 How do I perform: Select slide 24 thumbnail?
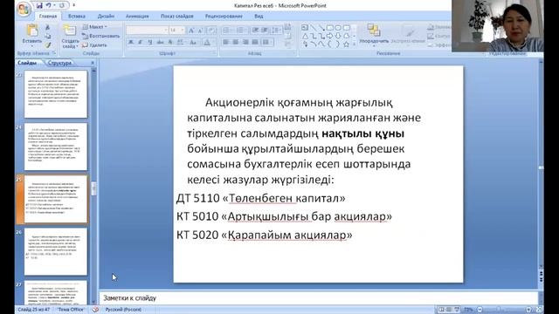56,147
